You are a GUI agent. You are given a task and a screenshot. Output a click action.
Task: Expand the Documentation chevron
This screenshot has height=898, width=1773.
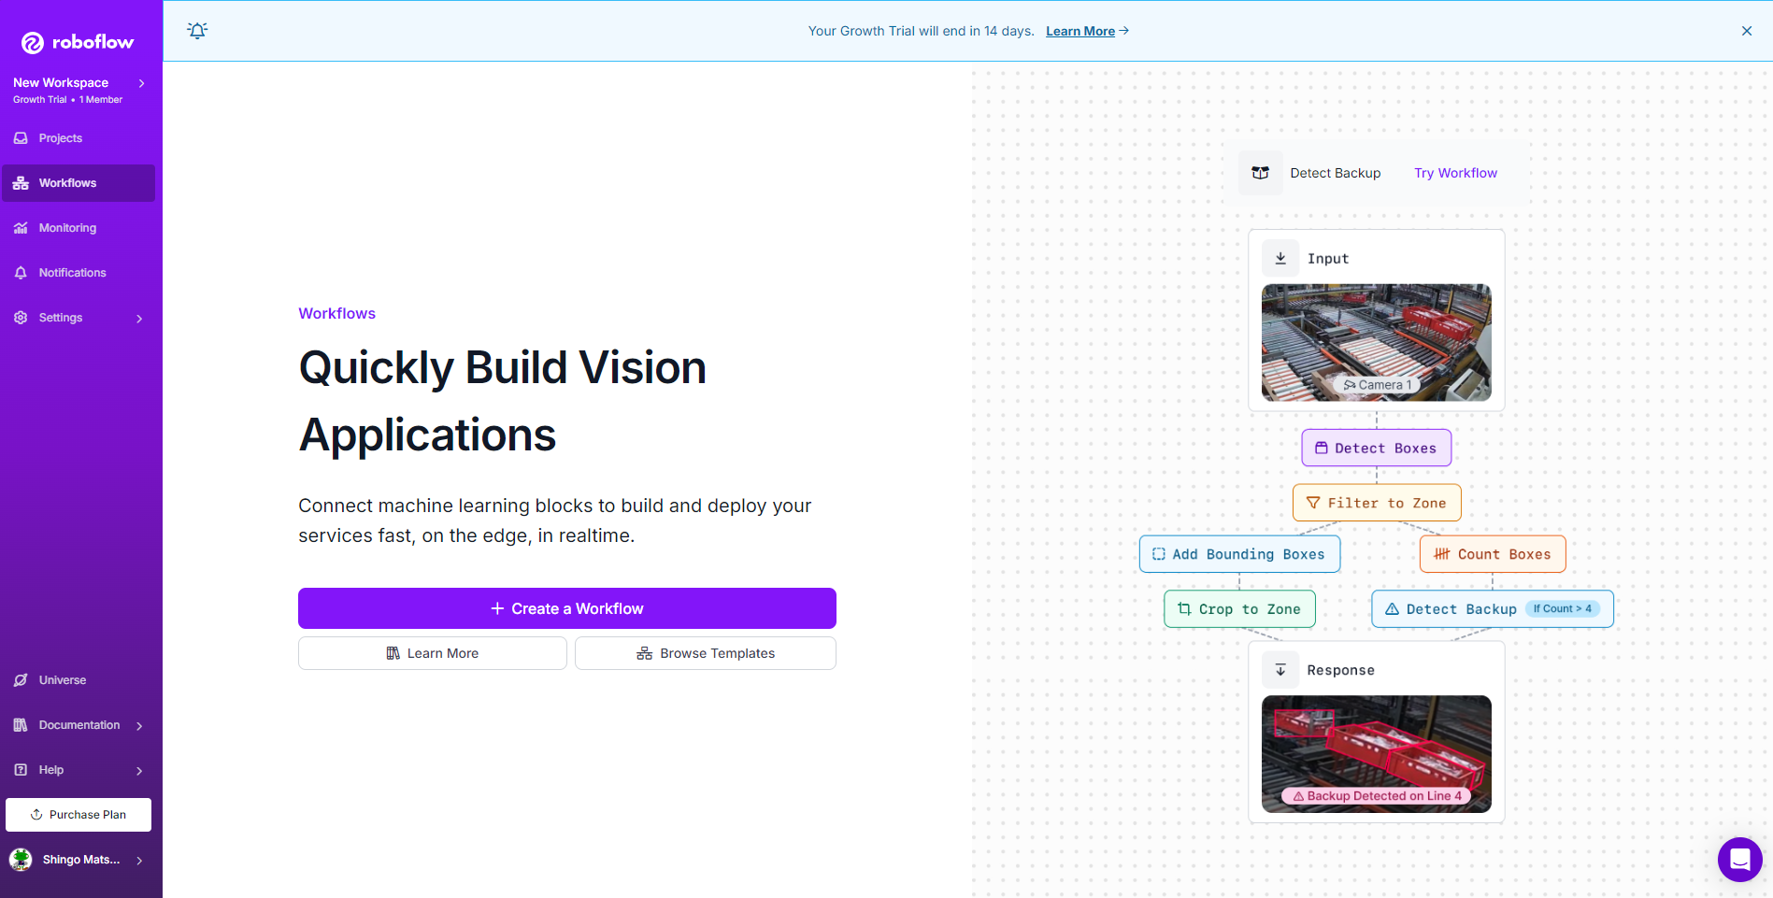pyautogui.click(x=139, y=726)
